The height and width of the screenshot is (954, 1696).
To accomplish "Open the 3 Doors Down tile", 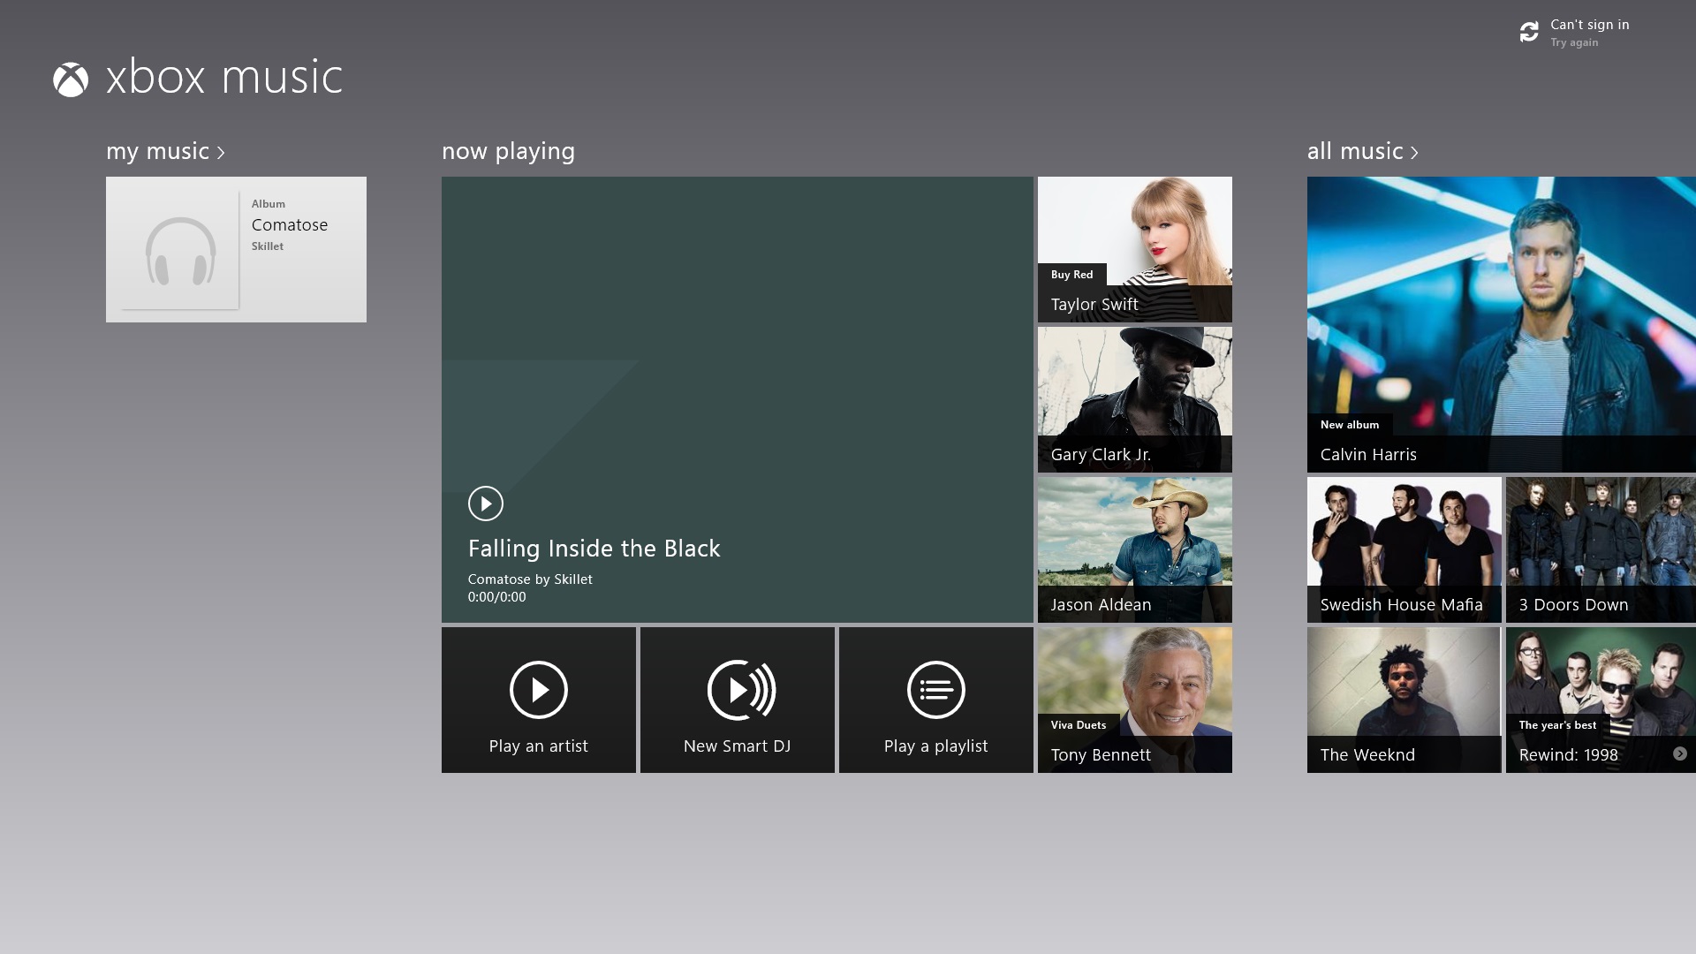I will click(1601, 549).
